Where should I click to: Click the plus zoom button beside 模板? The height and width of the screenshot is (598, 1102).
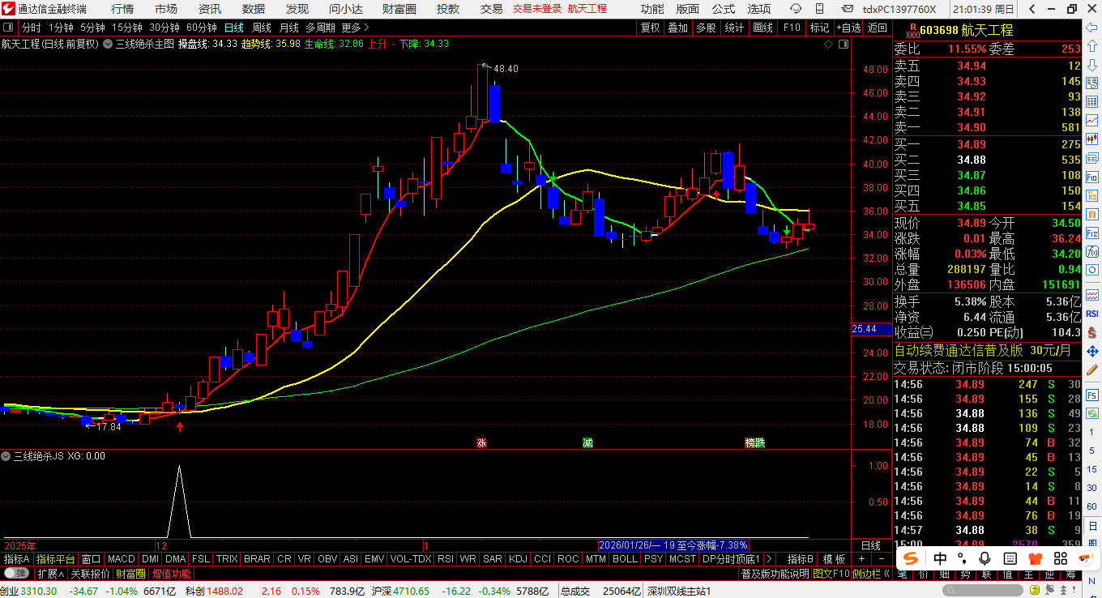click(861, 559)
